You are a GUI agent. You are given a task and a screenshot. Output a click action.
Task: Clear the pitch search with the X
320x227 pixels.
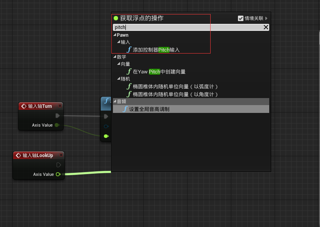pos(266,27)
